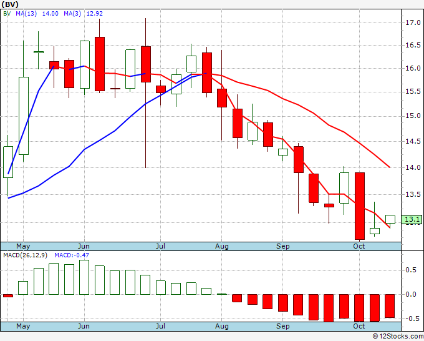Image resolution: width=424 pixels, height=341 pixels.
Task: Click the large red early October candle
Action: click(360, 206)
